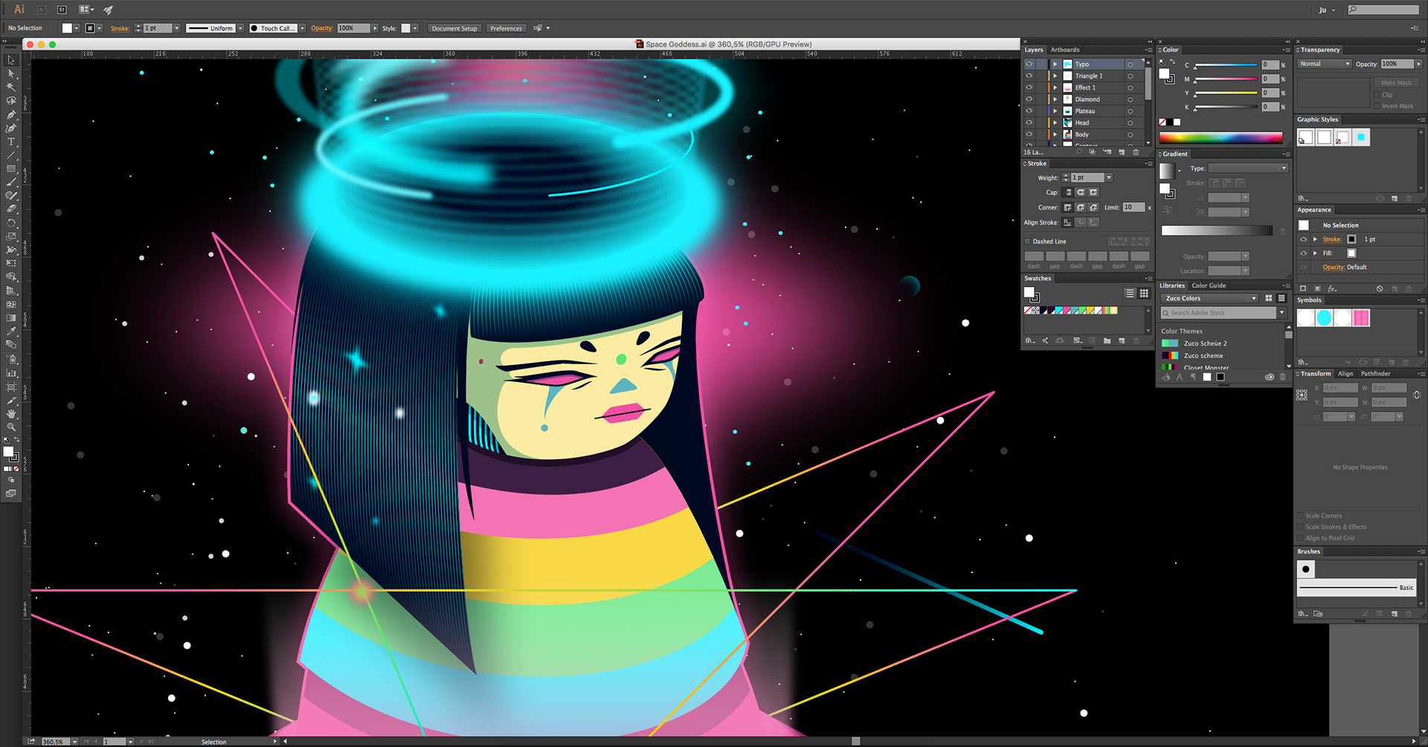Open Adobe Bridge icon in top bar
This screenshot has height=747, width=1428.
click(x=42, y=10)
